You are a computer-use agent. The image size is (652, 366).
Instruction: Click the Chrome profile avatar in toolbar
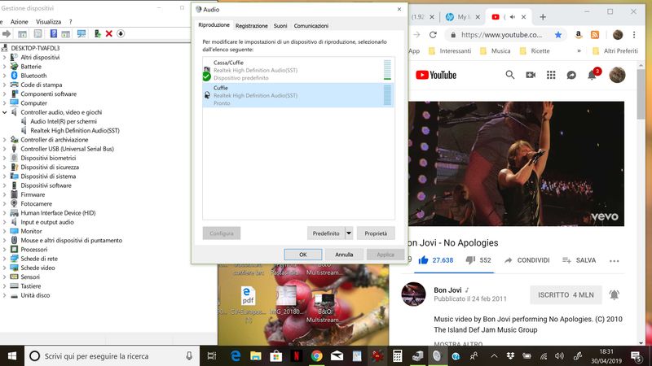[618, 35]
